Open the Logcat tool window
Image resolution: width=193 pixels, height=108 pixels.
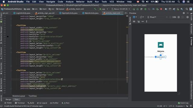[42, 103]
